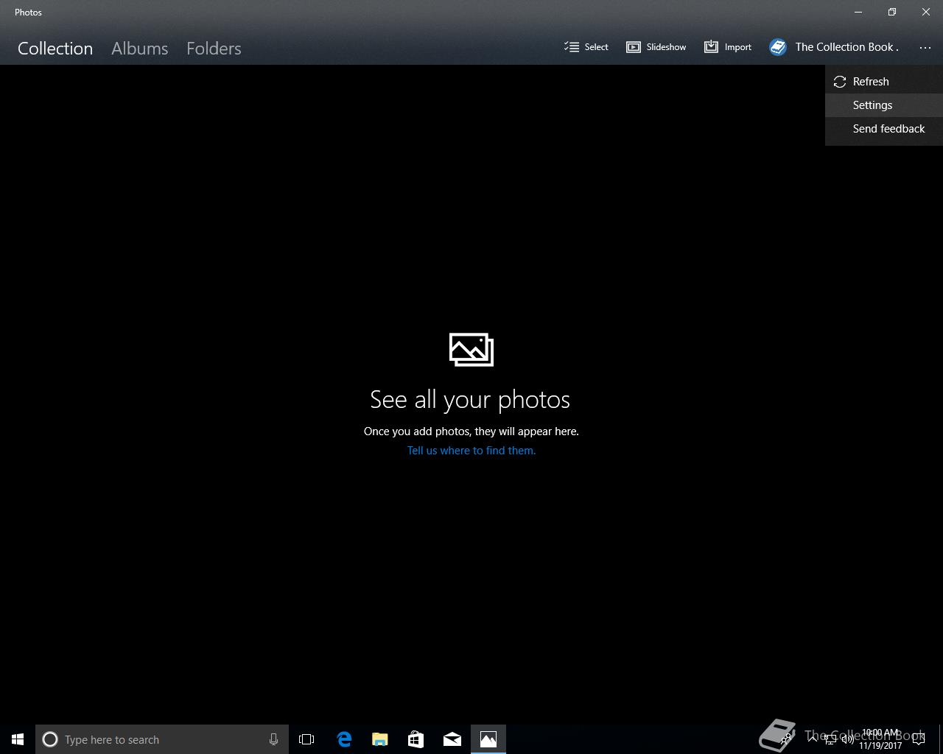The width and height of the screenshot is (943, 754).
Task: Click the Photos taskbar icon
Action: (488, 739)
